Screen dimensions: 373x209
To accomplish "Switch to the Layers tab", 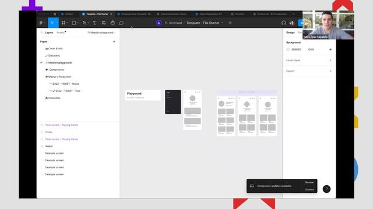I will (49, 33).
